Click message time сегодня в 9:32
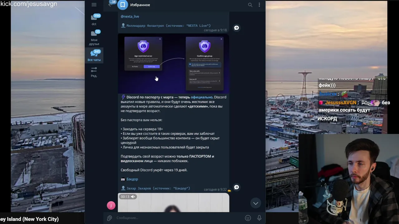This screenshot has width=399, height=224. tap(215, 189)
